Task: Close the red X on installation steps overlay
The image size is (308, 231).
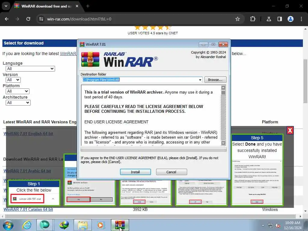Action: pyautogui.click(x=290, y=131)
